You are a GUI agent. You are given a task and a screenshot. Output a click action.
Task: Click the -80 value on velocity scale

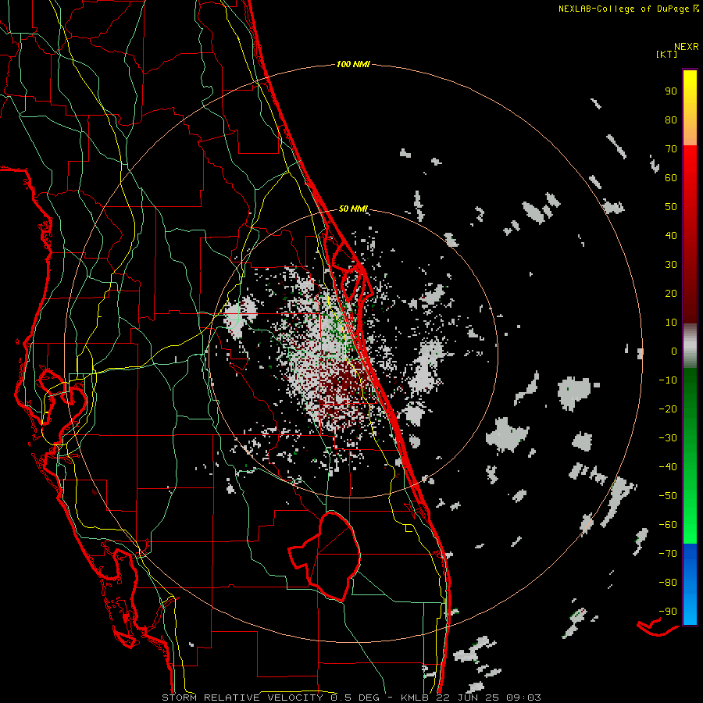tap(668, 583)
